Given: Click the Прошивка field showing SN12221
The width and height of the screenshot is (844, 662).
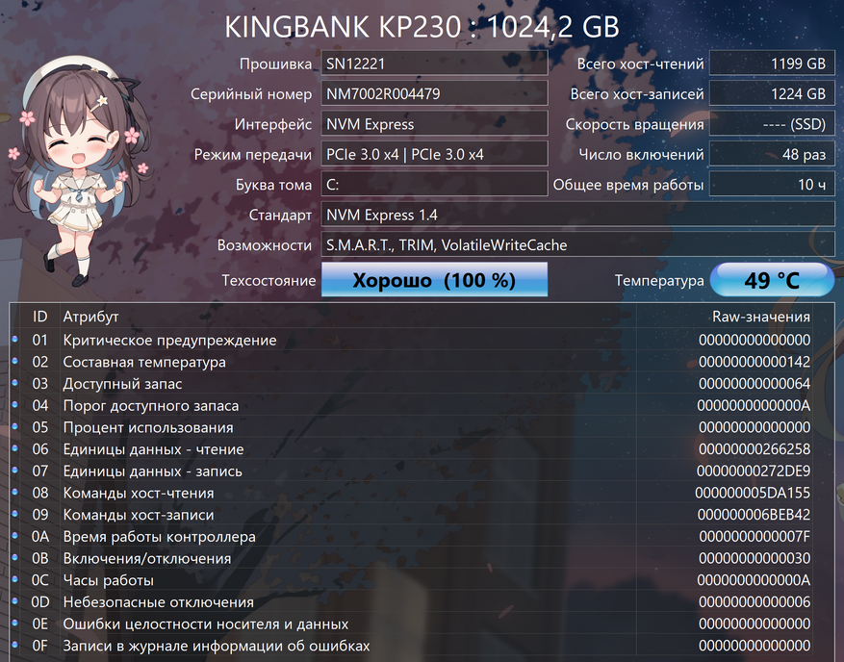Looking at the screenshot, I should pyautogui.click(x=434, y=64).
